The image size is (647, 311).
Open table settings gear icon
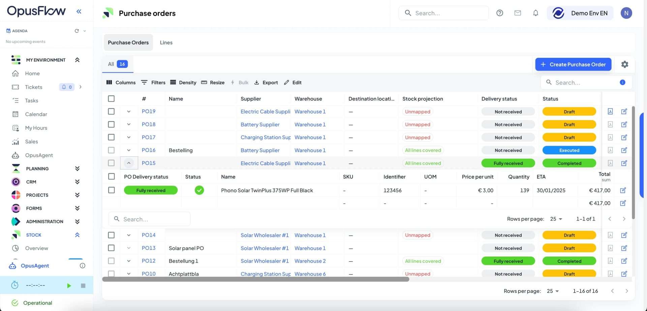(625, 64)
